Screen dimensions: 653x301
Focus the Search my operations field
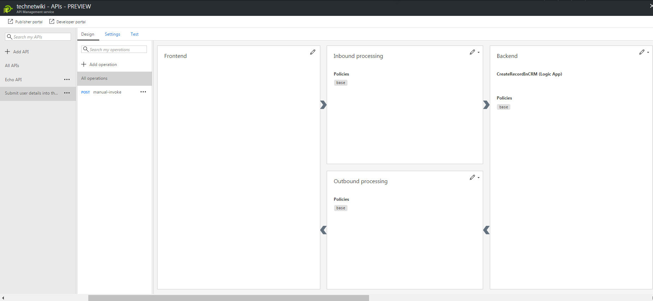(114, 49)
